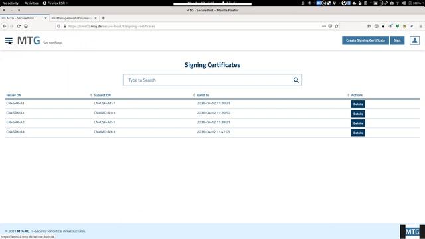This screenshot has width=425, height=239.
Task: Open the cloud tray icon
Action: [354, 3]
